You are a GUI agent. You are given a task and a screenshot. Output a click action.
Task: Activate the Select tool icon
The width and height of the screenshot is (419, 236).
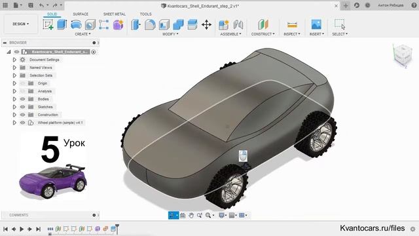pyautogui.click(x=340, y=24)
